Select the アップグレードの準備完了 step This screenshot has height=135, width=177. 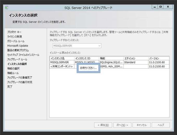[x=20, y=78]
